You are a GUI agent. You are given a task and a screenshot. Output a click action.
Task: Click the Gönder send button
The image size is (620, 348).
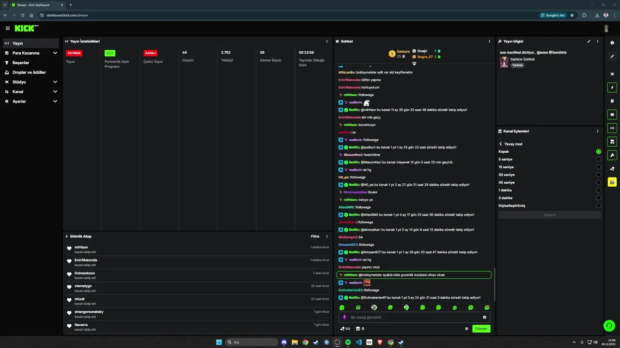[481, 329]
